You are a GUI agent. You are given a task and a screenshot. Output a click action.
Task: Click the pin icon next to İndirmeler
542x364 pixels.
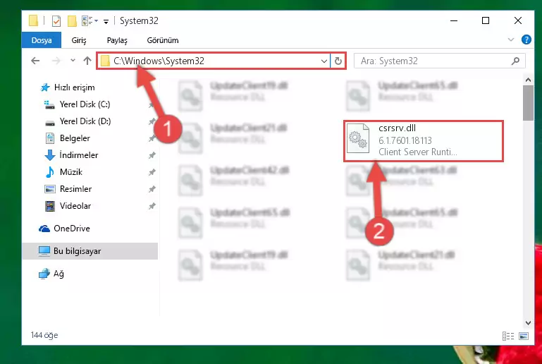click(152, 155)
